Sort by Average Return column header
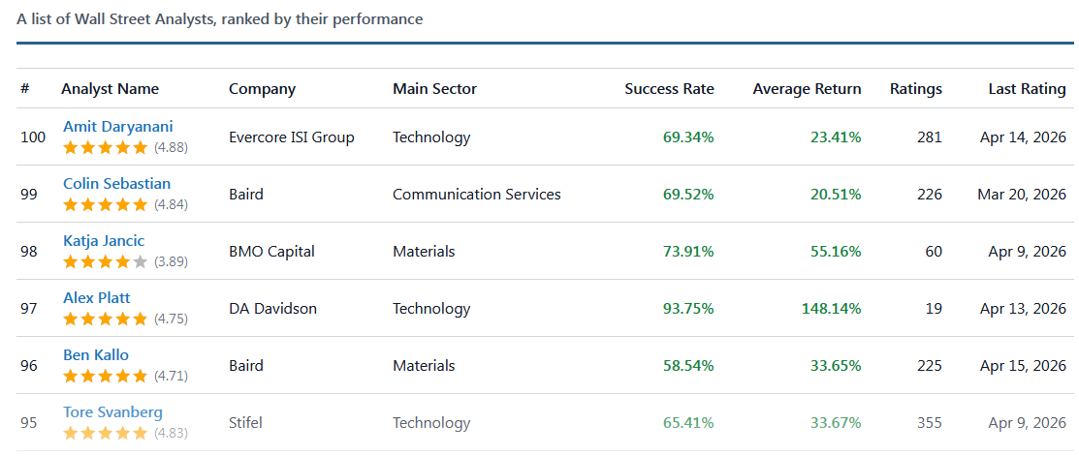 click(807, 89)
